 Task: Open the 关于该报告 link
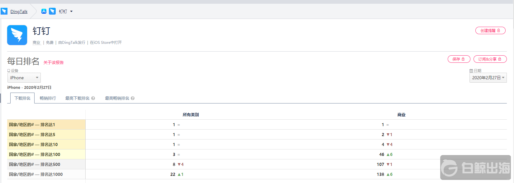pyautogui.click(x=54, y=62)
